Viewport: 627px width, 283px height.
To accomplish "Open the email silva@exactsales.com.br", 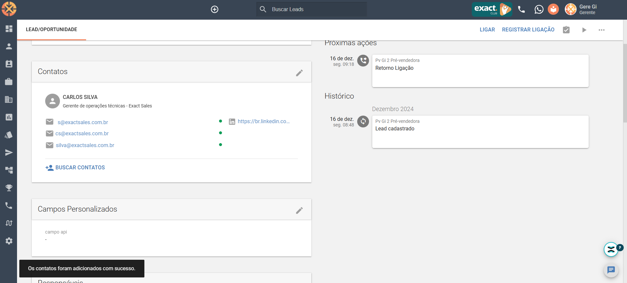I will click(85, 145).
